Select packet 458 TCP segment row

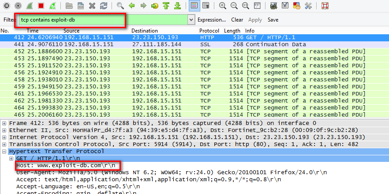194,80
